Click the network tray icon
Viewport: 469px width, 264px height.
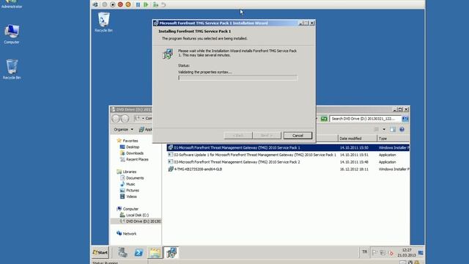point(383,252)
